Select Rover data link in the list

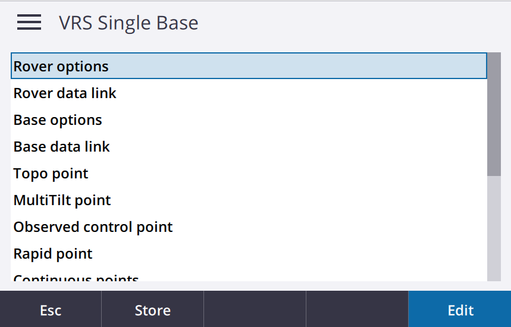pyautogui.click(x=249, y=93)
